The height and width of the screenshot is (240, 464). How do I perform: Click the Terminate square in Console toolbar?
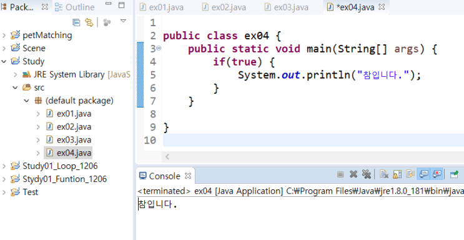click(x=340, y=174)
